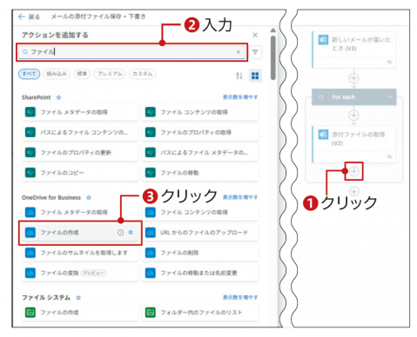Choose SharePoint ファイル メタデータの取得

[80, 112]
